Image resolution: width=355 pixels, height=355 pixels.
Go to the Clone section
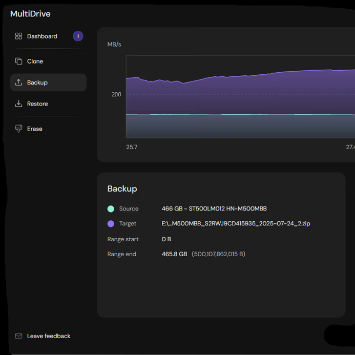coord(35,61)
